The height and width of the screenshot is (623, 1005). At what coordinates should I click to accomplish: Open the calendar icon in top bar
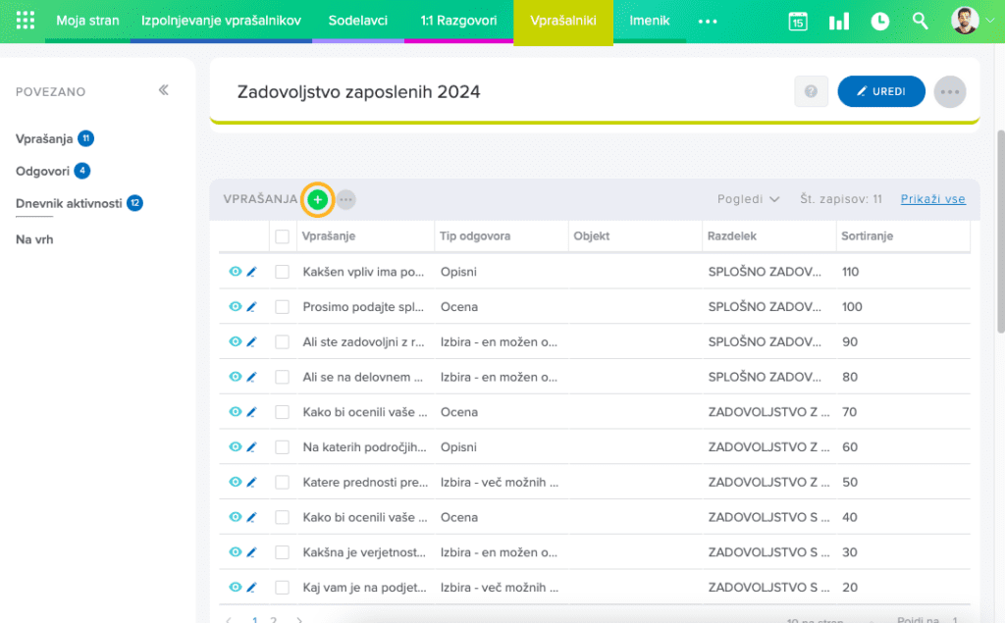tap(798, 22)
